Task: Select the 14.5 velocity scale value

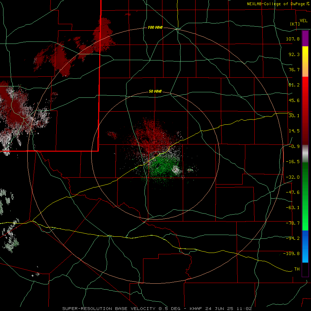Action: pyautogui.click(x=294, y=131)
